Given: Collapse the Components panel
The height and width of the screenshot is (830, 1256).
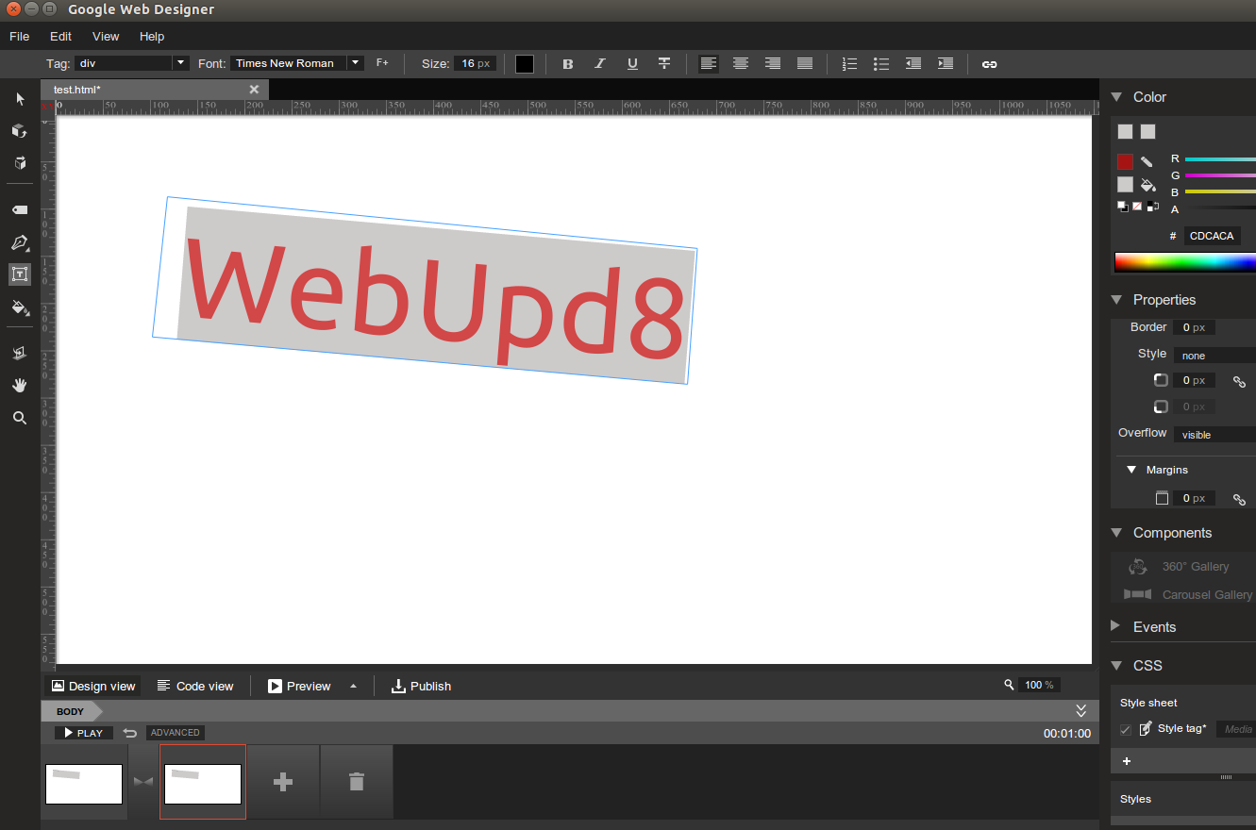Looking at the screenshot, I should click(1116, 532).
